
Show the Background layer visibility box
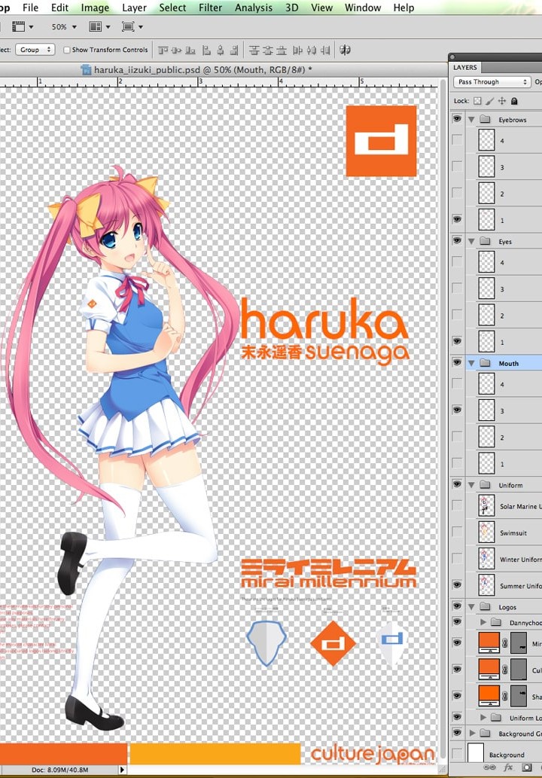tap(457, 754)
